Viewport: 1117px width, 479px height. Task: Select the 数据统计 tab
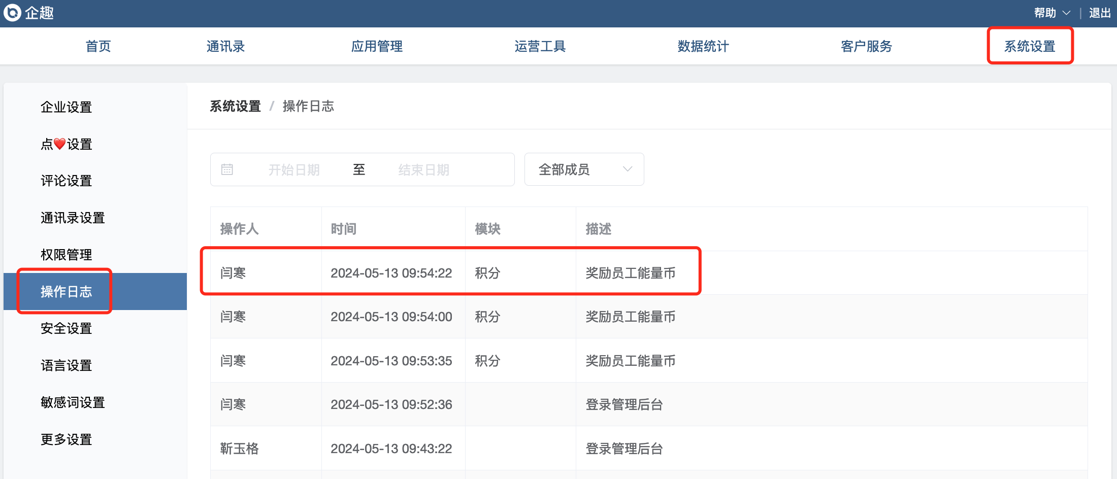[703, 46]
